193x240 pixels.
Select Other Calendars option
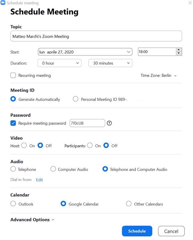click(129, 204)
